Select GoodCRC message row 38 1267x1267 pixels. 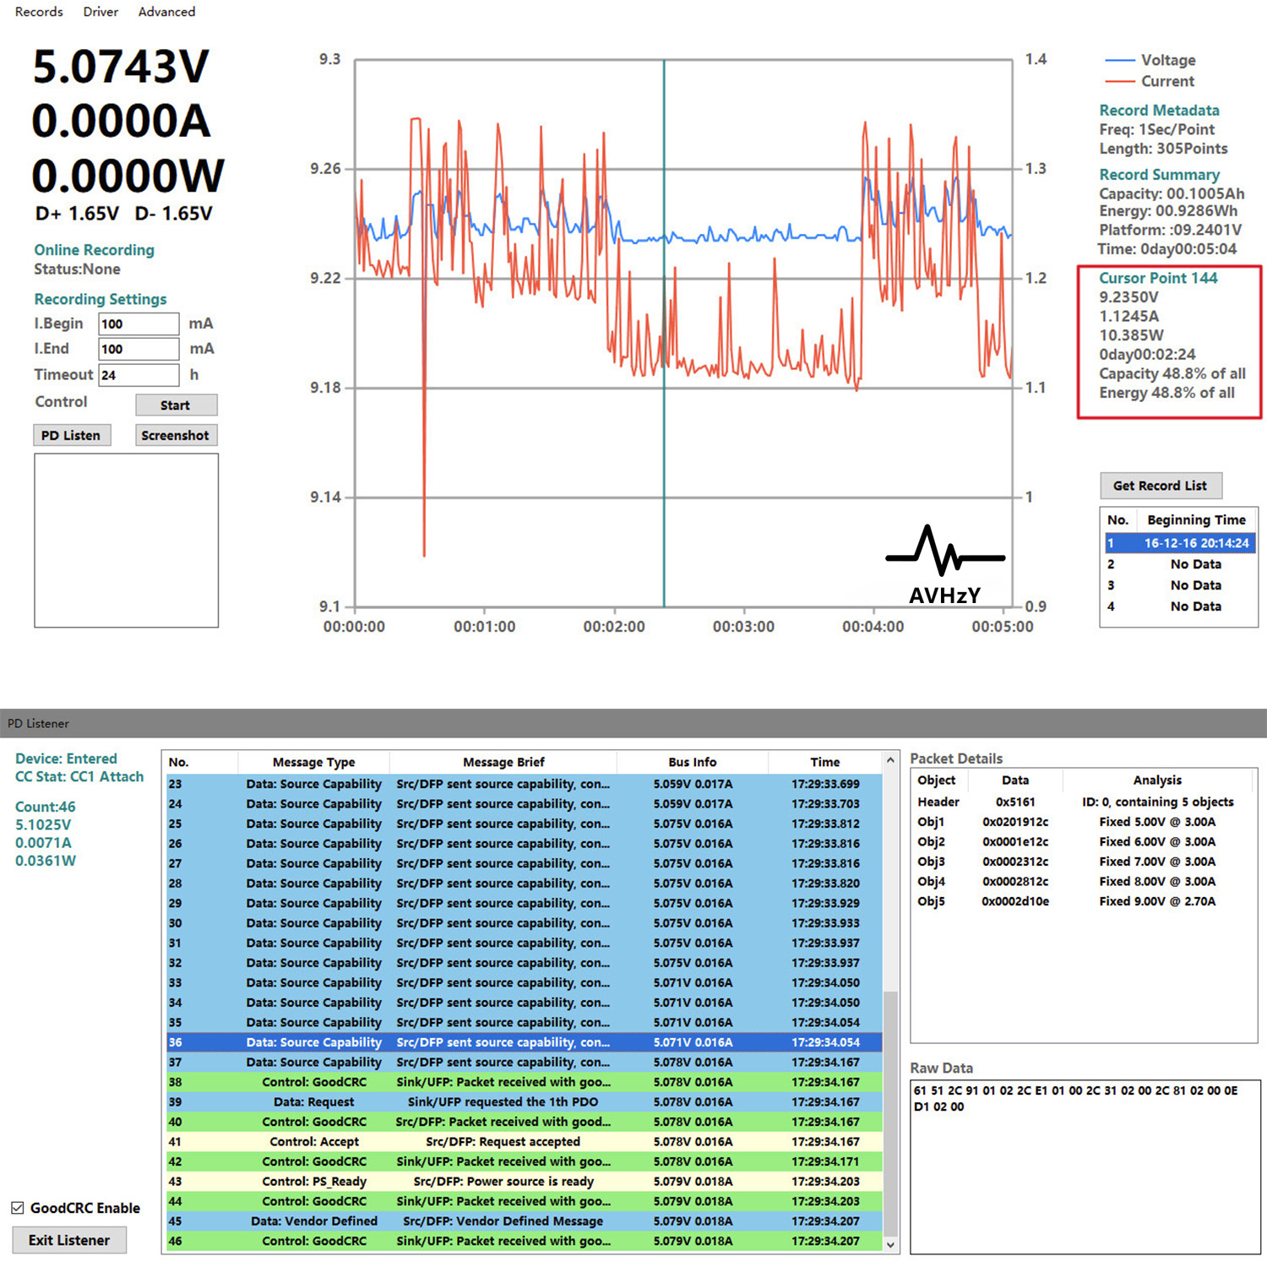[x=524, y=1082]
